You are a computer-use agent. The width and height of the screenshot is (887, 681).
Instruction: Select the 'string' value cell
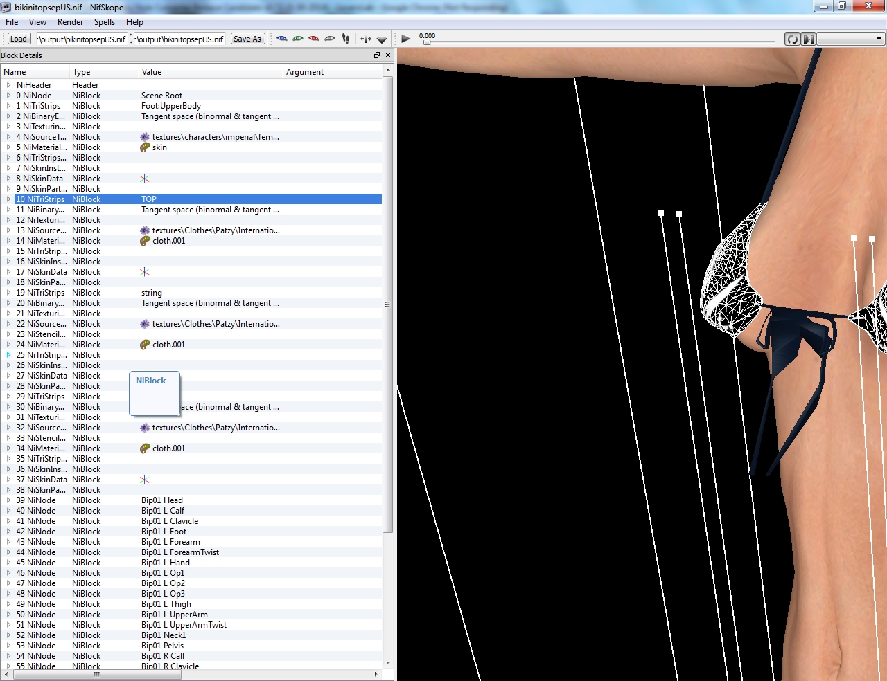[x=152, y=293]
